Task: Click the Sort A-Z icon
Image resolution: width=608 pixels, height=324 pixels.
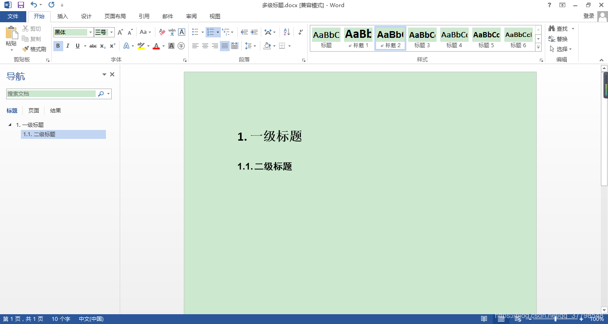Action: [287, 32]
